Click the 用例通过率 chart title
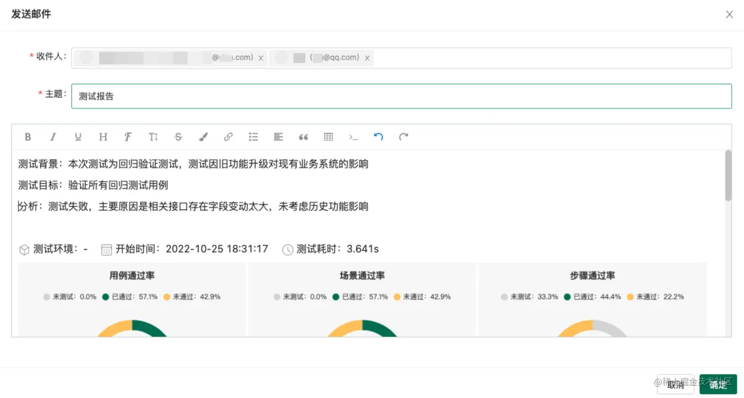The height and width of the screenshot is (398, 744). (x=132, y=276)
